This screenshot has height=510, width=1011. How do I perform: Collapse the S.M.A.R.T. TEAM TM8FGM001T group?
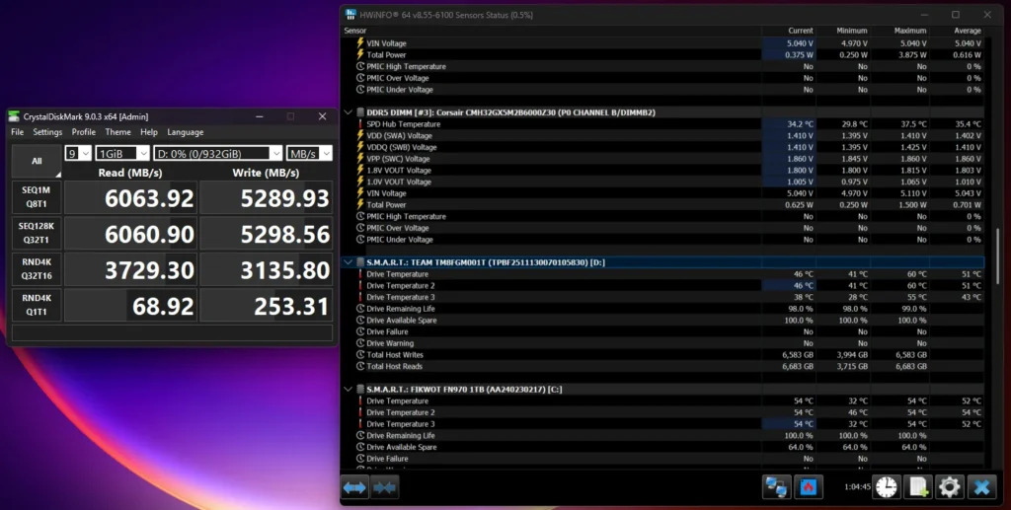pyautogui.click(x=349, y=262)
